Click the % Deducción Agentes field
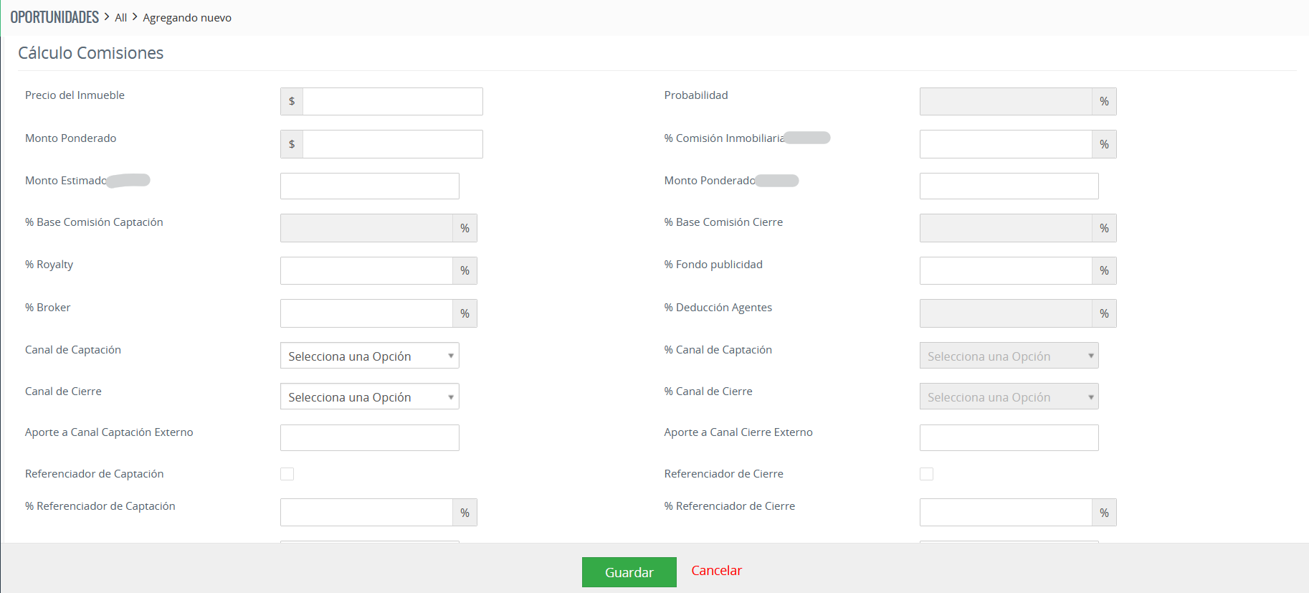The width and height of the screenshot is (1309, 593). pyautogui.click(x=1006, y=313)
